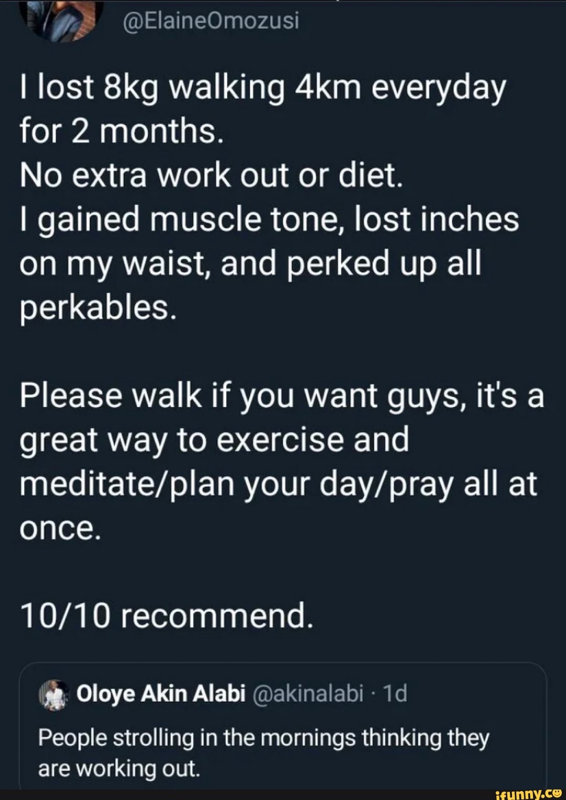
Task: Click the "great way to exercise and" line
Action: [x=214, y=440]
